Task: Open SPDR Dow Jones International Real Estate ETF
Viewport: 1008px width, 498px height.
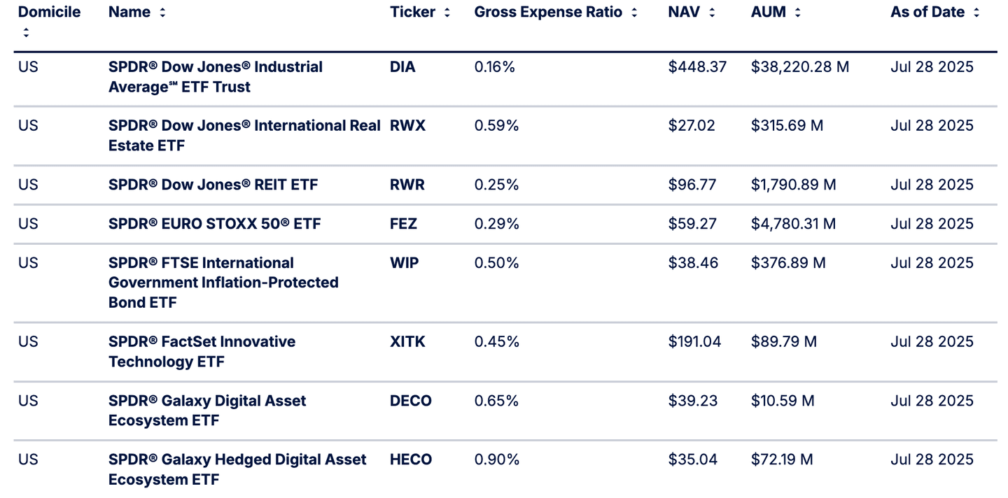Action: (244, 136)
